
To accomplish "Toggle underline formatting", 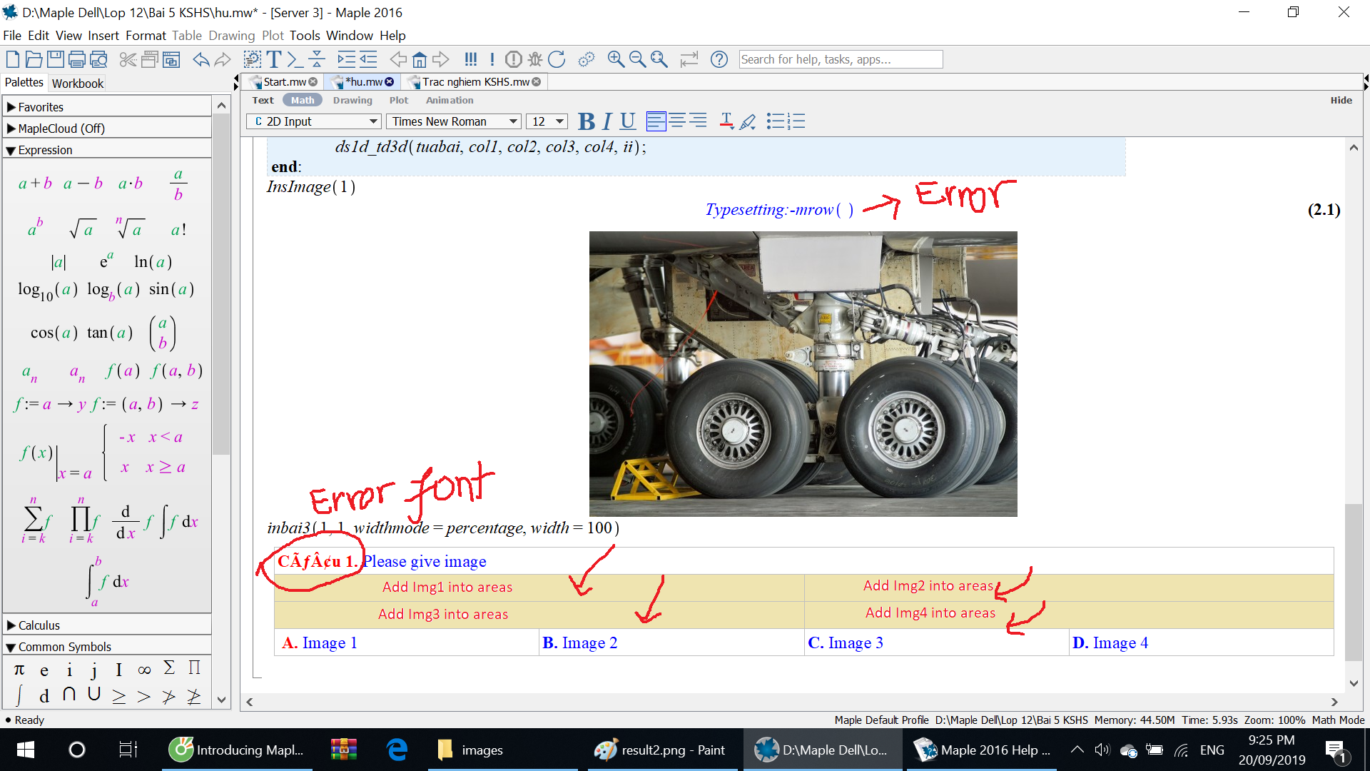I will (627, 121).
